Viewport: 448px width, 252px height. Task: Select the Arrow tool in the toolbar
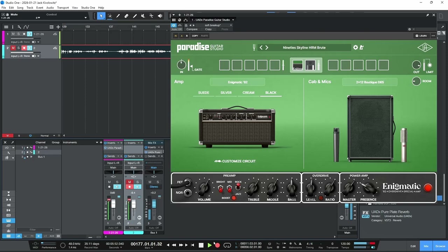click(x=101, y=16)
